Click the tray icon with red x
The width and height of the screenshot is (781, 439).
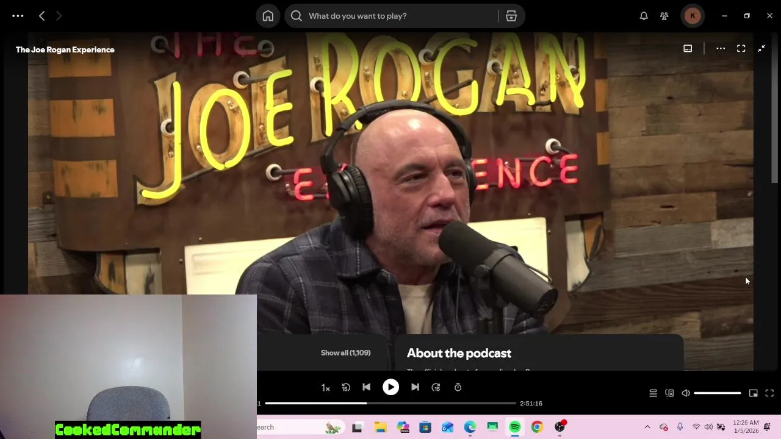click(664, 427)
